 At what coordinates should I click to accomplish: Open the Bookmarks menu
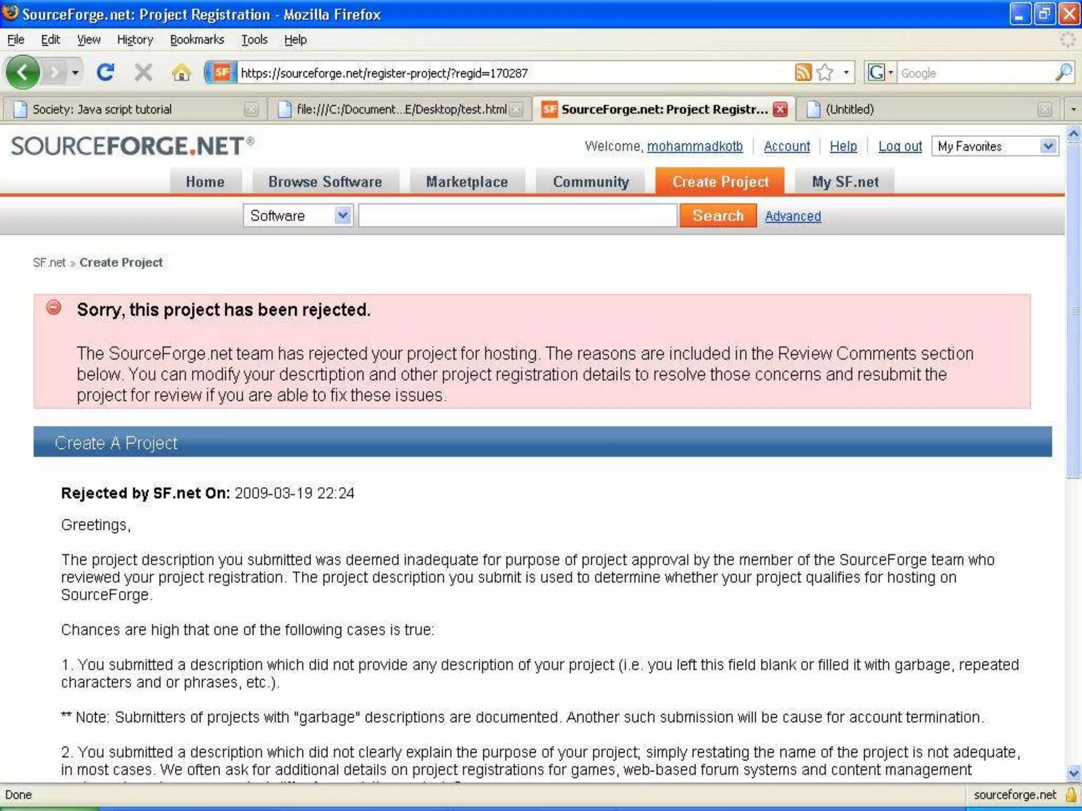click(197, 40)
